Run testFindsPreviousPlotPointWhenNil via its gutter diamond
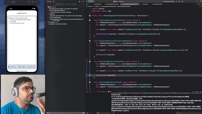This screenshot has width=202, height=114. 90,41
